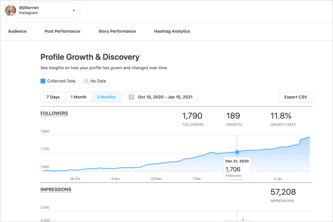Click the underlined IMPRESSIONS heading
The height and width of the screenshot is (222, 333).
tap(56, 189)
